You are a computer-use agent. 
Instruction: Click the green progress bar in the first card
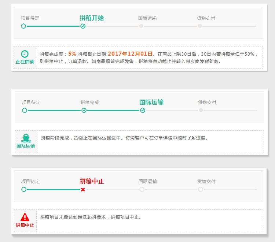(x=53, y=26)
